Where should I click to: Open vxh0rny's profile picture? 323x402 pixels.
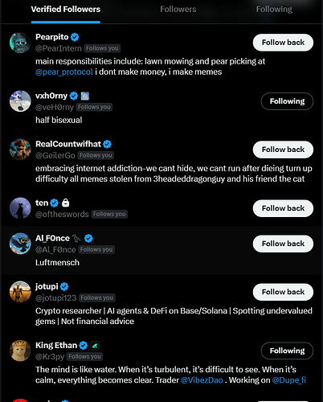tap(20, 101)
